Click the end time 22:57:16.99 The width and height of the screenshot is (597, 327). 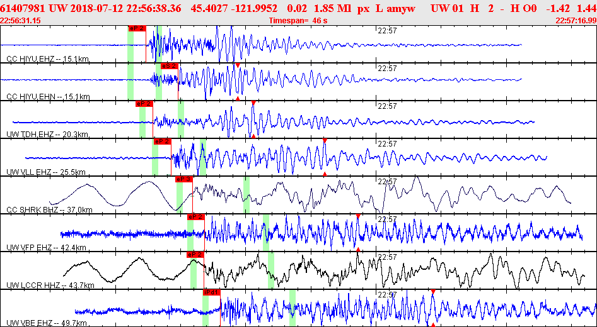(x=576, y=21)
